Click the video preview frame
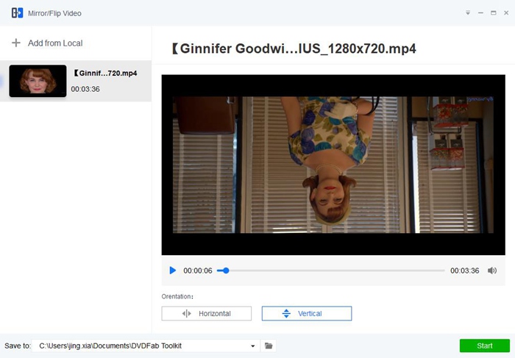This screenshot has height=358, width=515. coord(333,165)
